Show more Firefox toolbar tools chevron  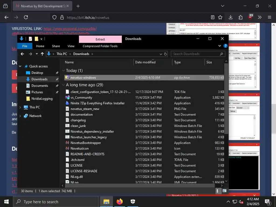pos(260,17)
